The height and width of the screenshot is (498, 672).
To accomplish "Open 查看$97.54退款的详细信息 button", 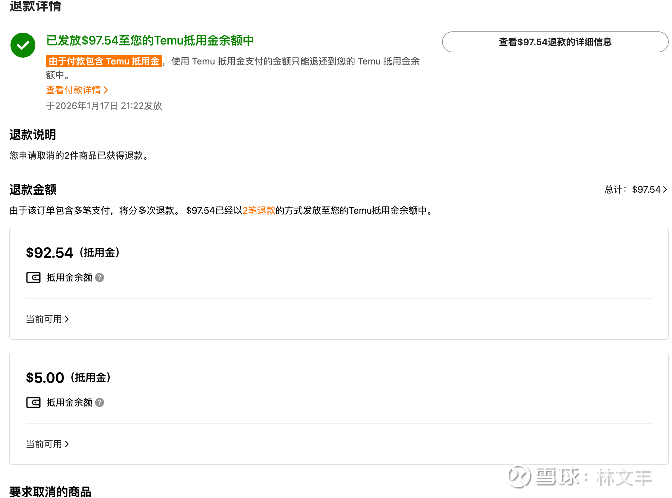I will tap(555, 42).
